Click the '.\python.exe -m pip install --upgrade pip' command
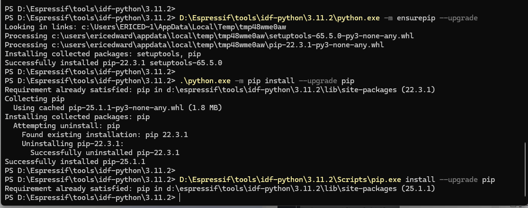This screenshot has width=528, height=208. pyautogui.click(x=267, y=81)
